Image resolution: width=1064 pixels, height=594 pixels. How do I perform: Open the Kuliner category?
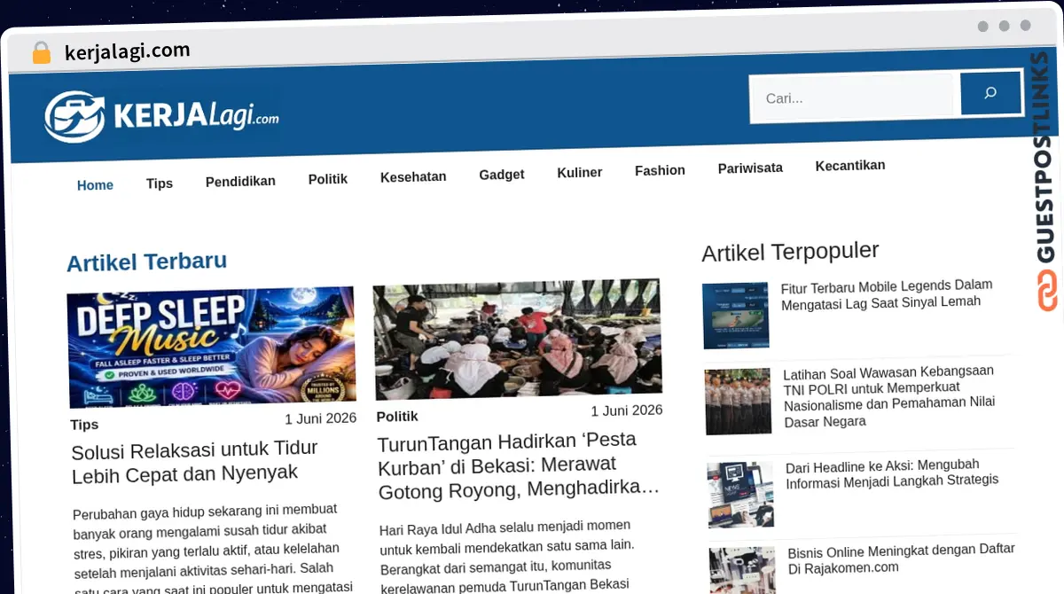pos(580,172)
